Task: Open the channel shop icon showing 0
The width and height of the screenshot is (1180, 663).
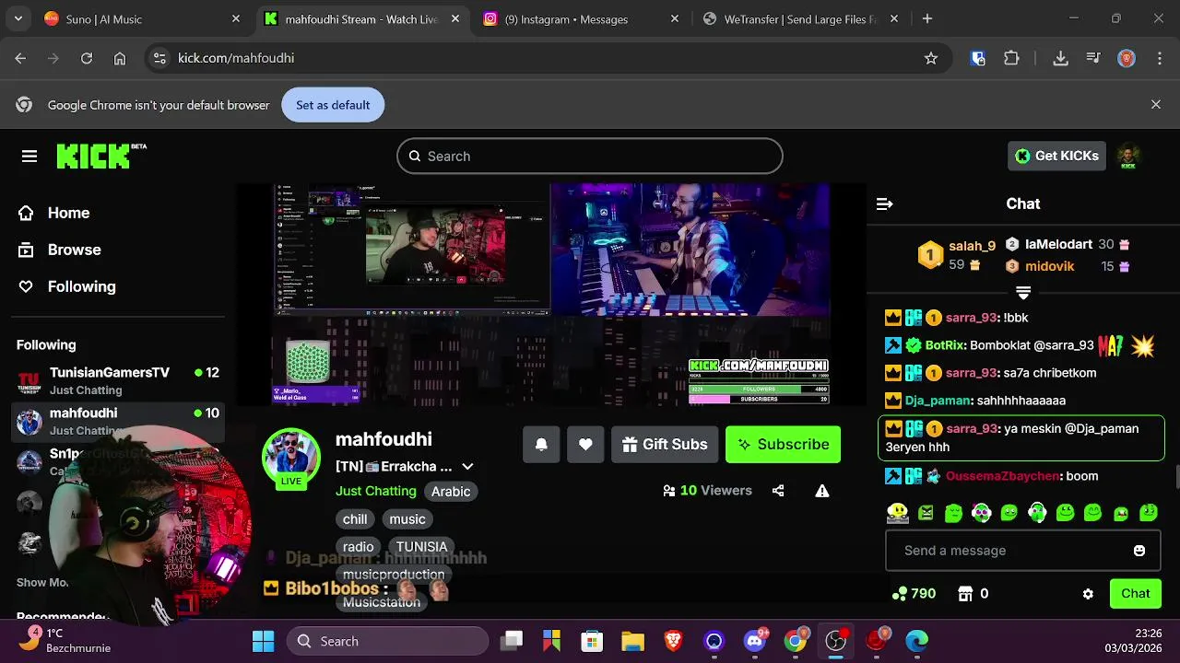Action: [x=966, y=594]
